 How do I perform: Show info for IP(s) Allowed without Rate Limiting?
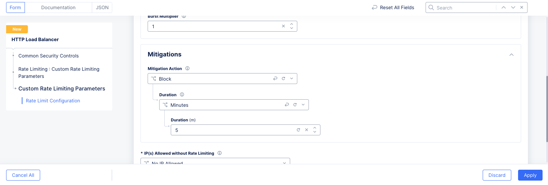click(220, 153)
